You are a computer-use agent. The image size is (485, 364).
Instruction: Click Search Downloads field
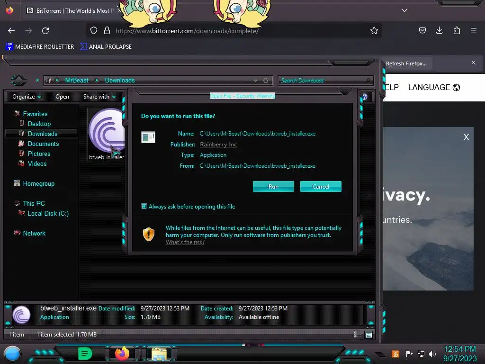326,81
